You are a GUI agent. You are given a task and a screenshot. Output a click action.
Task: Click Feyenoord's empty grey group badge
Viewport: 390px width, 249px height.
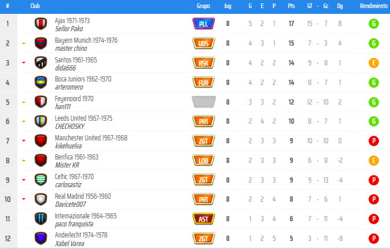coord(204,102)
